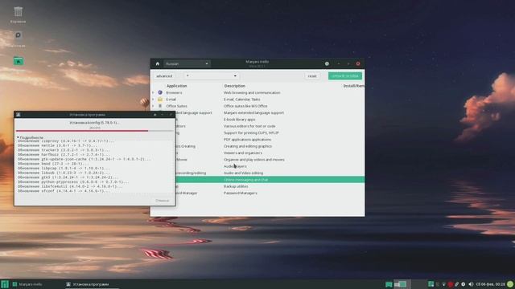
Task: Select 'Audio players' row
Action: pos(235,166)
